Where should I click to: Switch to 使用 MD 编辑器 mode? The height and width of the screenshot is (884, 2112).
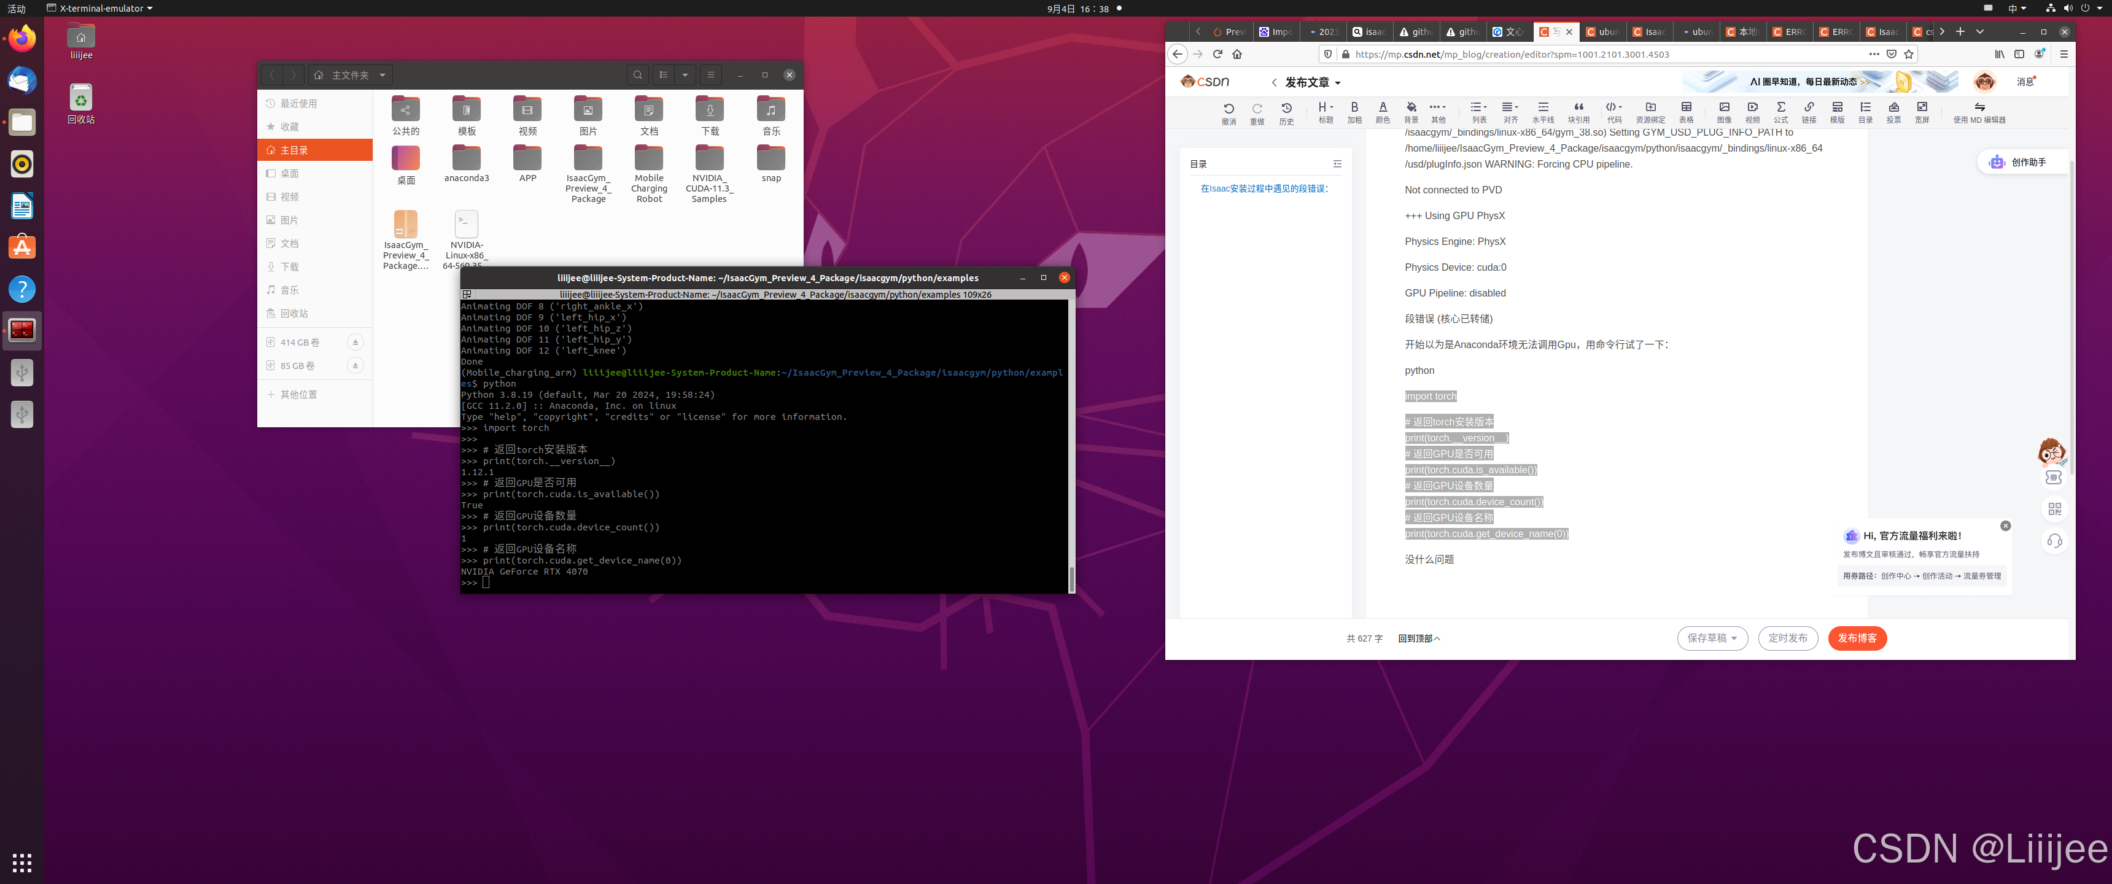click(x=1980, y=110)
